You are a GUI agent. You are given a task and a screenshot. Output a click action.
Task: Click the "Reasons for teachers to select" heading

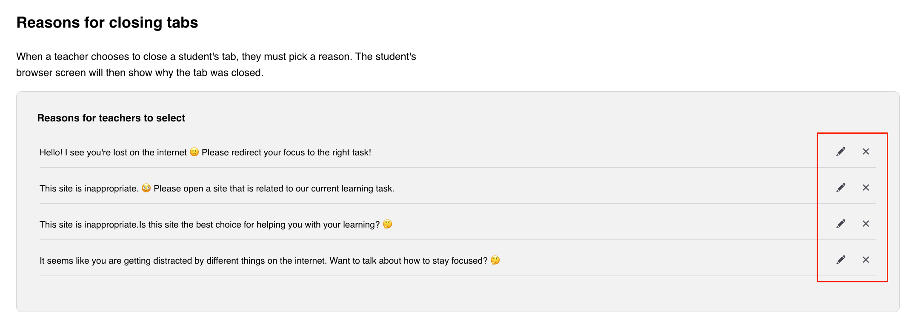[x=111, y=118]
